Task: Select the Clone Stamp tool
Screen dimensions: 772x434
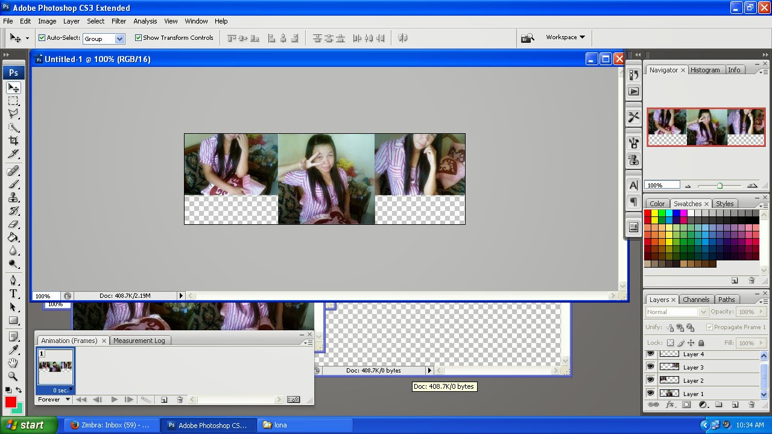Action: (x=13, y=197)
